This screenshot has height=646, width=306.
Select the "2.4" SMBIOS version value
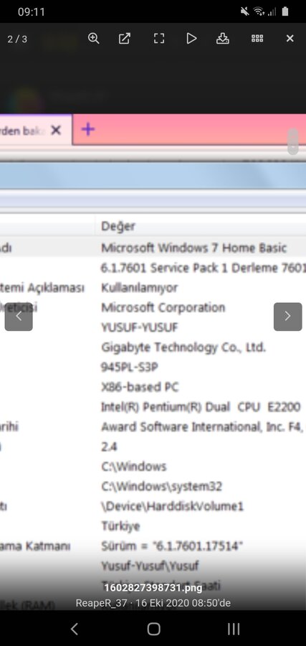(x=110, y=446)
